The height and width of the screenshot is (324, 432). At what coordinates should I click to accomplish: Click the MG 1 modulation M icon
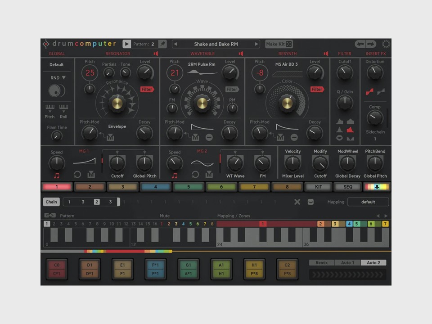(91, 175)
